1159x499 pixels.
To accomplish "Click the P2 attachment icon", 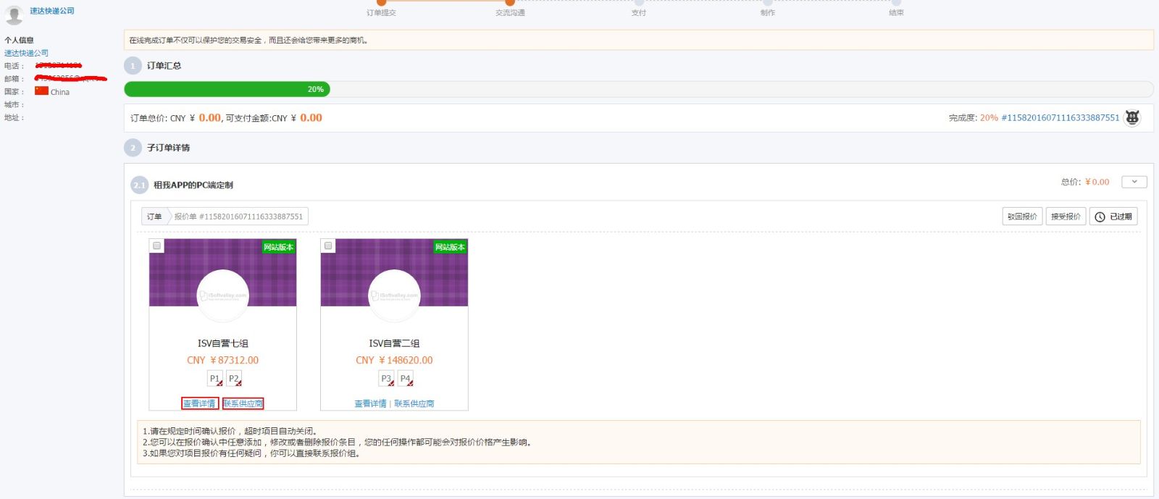I will click(x=234, y=379).
